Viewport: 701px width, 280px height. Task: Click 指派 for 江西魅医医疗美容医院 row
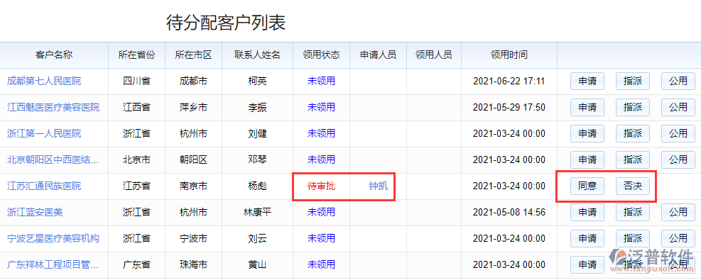[633, 108]
